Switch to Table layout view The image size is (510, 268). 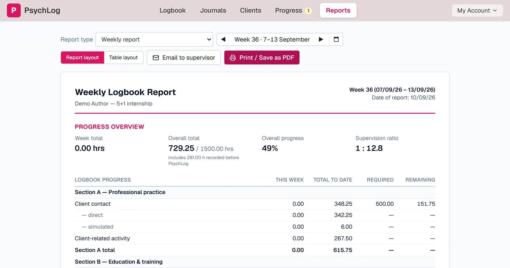click(124, 58)
